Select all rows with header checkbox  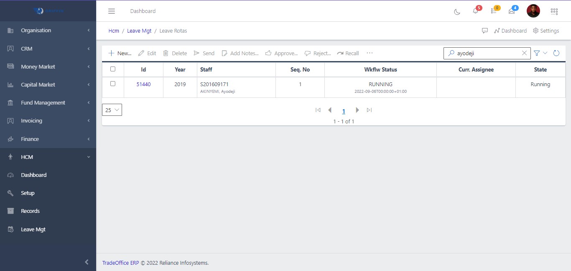point(113,69)
